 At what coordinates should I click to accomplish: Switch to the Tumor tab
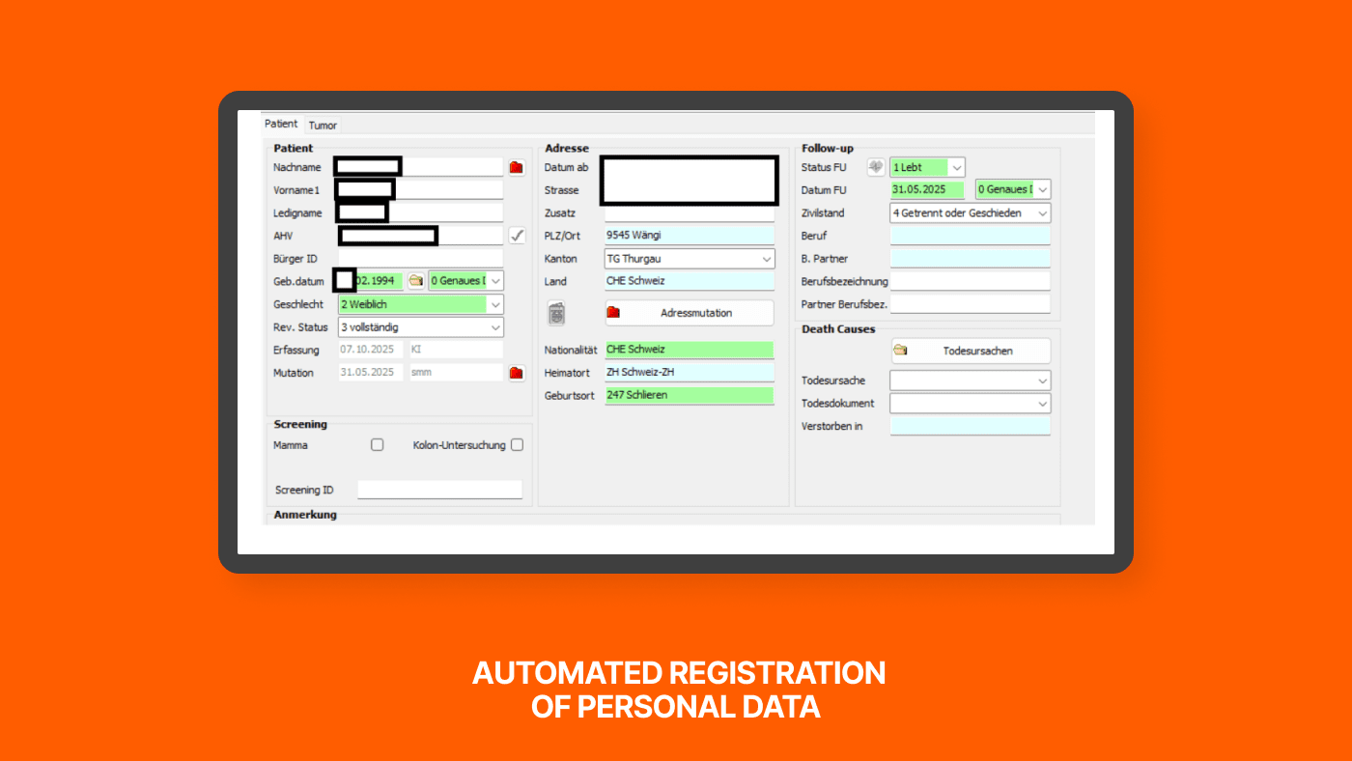(323, 126)
